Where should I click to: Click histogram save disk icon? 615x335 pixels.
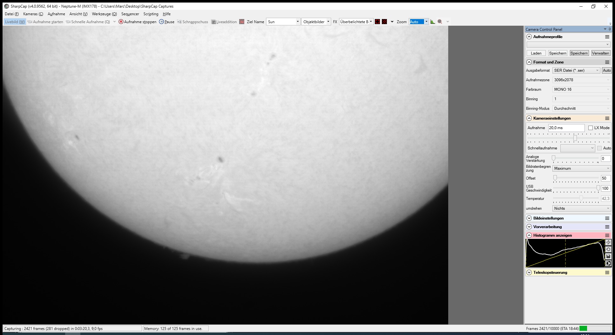coord(608,256)
